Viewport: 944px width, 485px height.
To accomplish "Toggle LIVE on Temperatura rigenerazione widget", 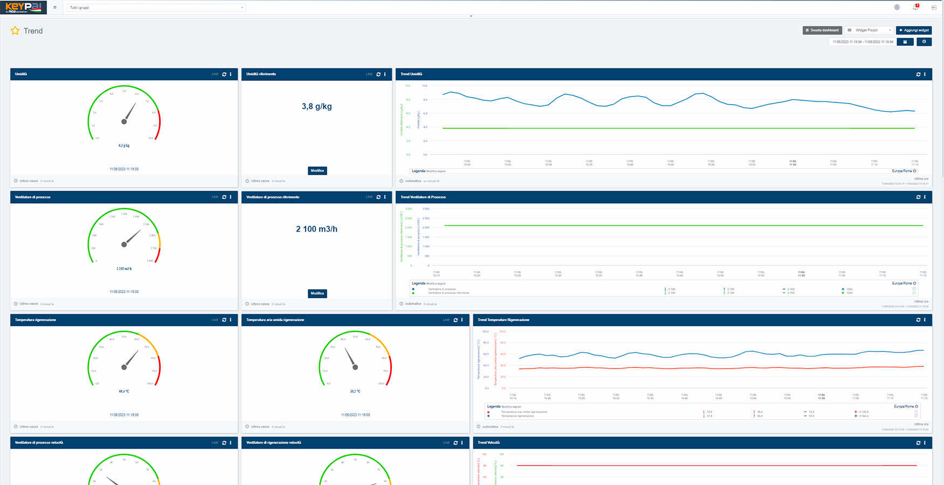I will [x=215, y=320].
